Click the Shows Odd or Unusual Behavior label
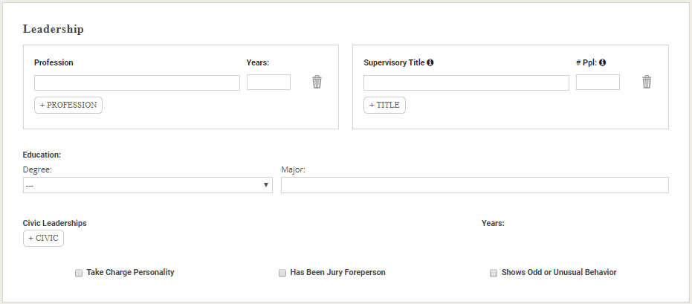The width and height of the screenshot is (692, 304). point(559,272)
